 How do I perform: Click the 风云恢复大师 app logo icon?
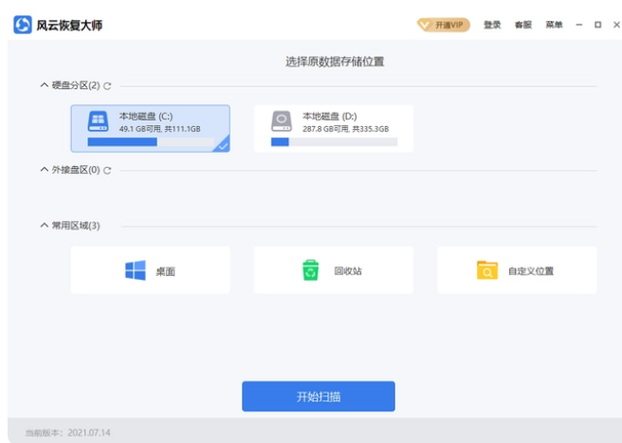coord(23,25)
